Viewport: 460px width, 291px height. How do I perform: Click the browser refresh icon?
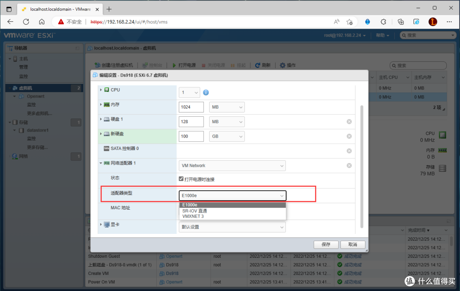tap(26, 22)
